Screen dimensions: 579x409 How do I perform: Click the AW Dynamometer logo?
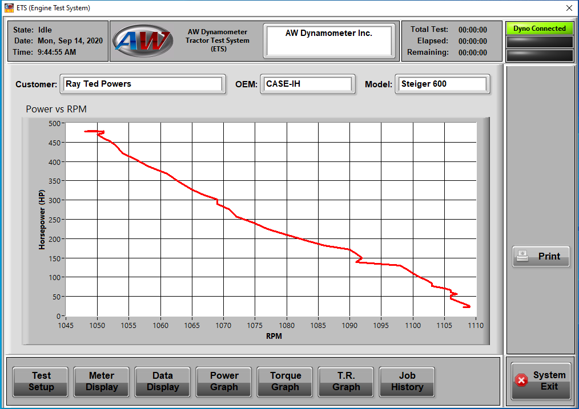(x=142, y=41)
